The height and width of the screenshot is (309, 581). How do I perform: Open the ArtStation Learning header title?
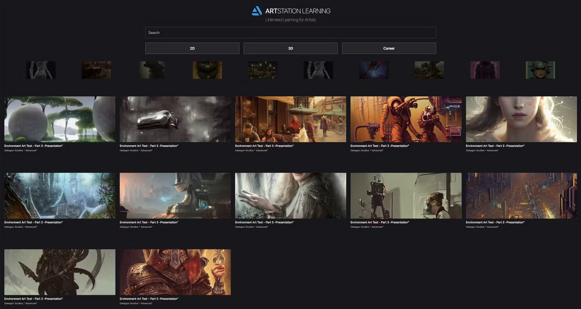click(x=298, y=11)
